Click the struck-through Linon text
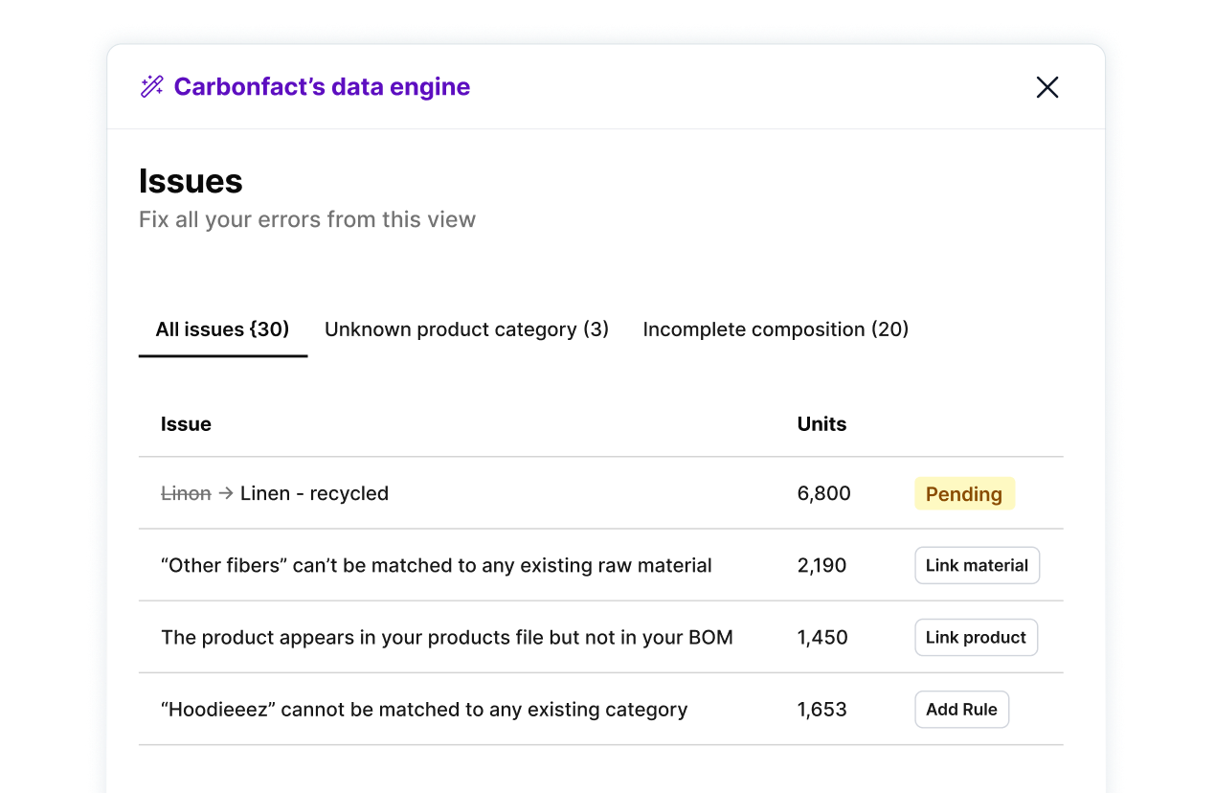Screen dimensions: 1215x793 (186, 494)
